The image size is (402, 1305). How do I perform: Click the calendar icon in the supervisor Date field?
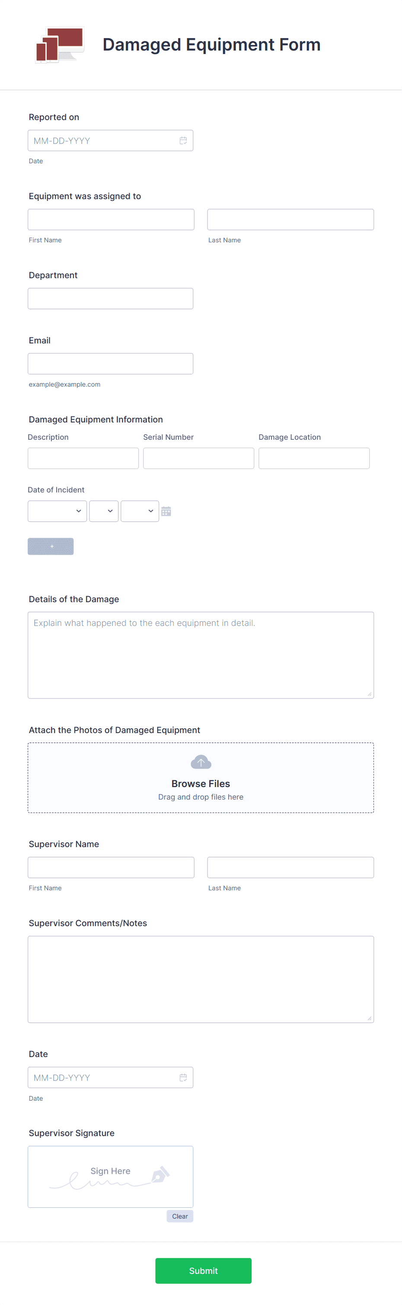[183, 1077]
